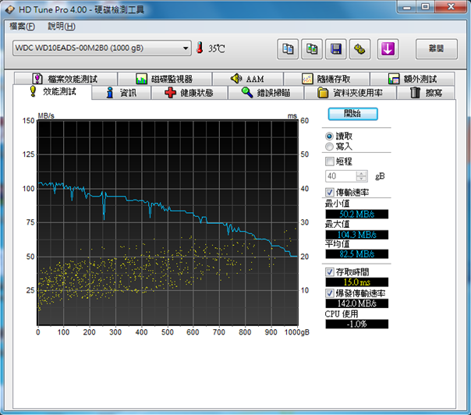Click the purple down-arrow toolbar icon
Screen dimensions: 471x415
click(x=388, y=49)
